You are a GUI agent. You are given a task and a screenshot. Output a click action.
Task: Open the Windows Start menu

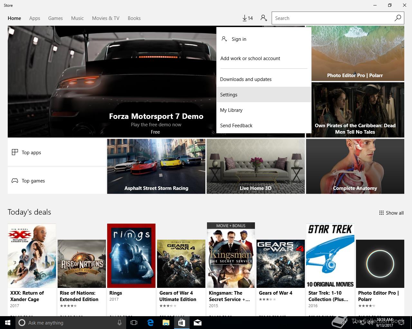pyautogui.click(x=8, y=323)
